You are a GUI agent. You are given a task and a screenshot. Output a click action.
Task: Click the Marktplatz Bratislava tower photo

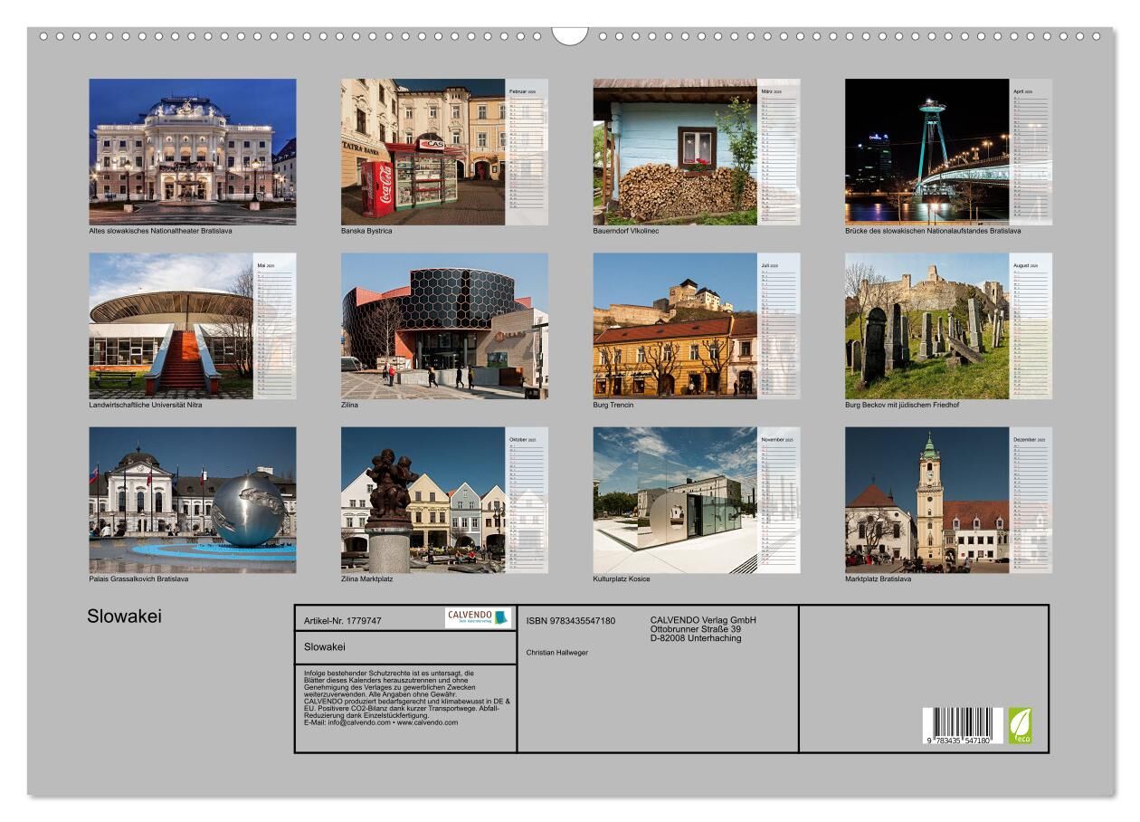click(927, 500)
